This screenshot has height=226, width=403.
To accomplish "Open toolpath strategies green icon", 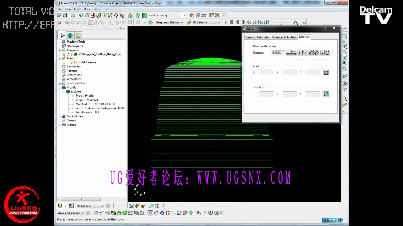I will tap(138, 15).
